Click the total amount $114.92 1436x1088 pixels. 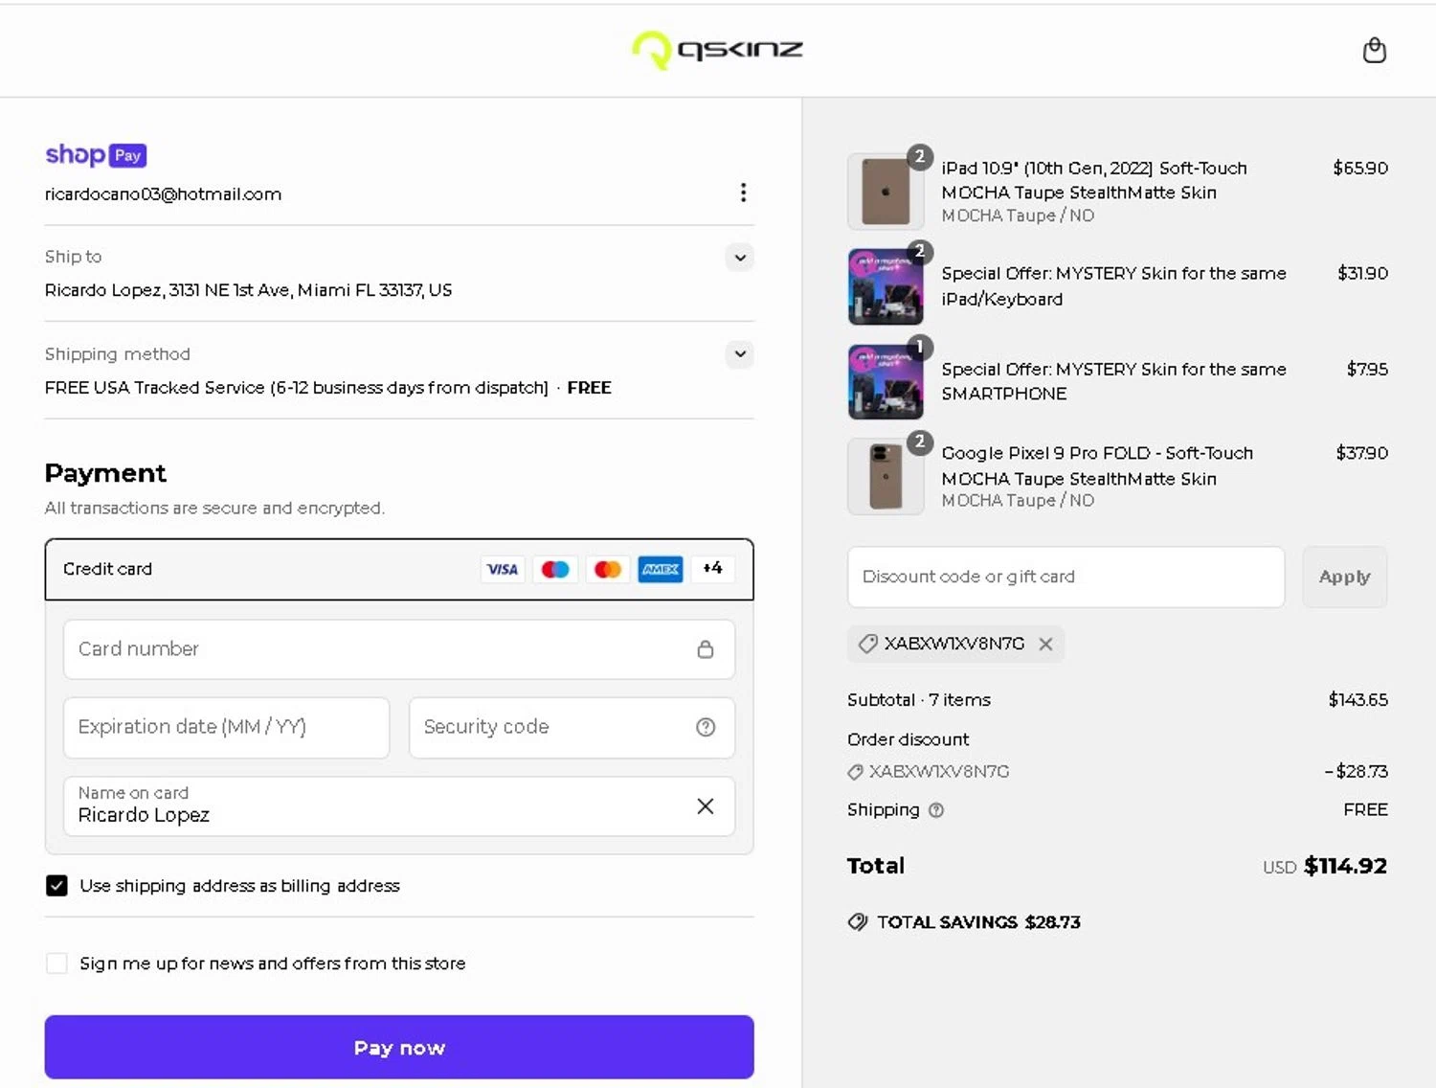click(1345, 866)
